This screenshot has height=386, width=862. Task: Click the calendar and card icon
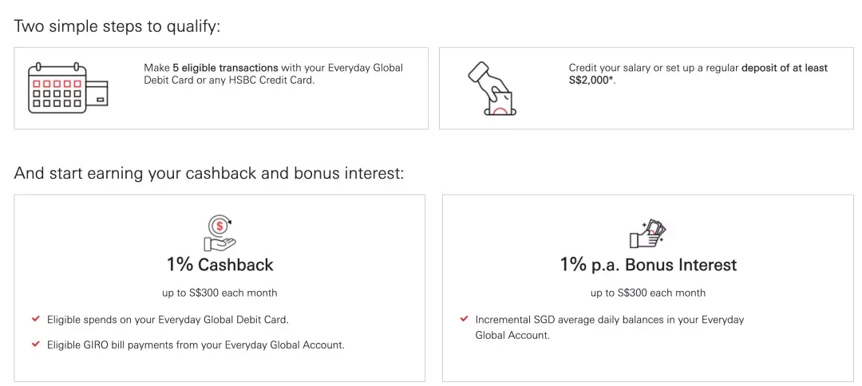[x=68, y=89]
